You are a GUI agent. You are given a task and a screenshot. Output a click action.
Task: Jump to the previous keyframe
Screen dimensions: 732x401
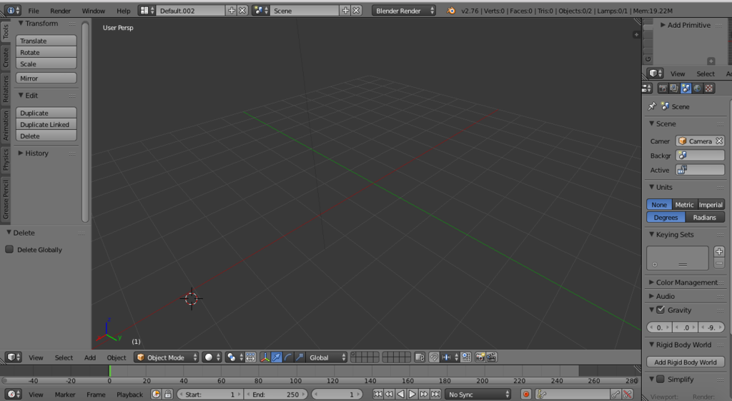point(389,394)
